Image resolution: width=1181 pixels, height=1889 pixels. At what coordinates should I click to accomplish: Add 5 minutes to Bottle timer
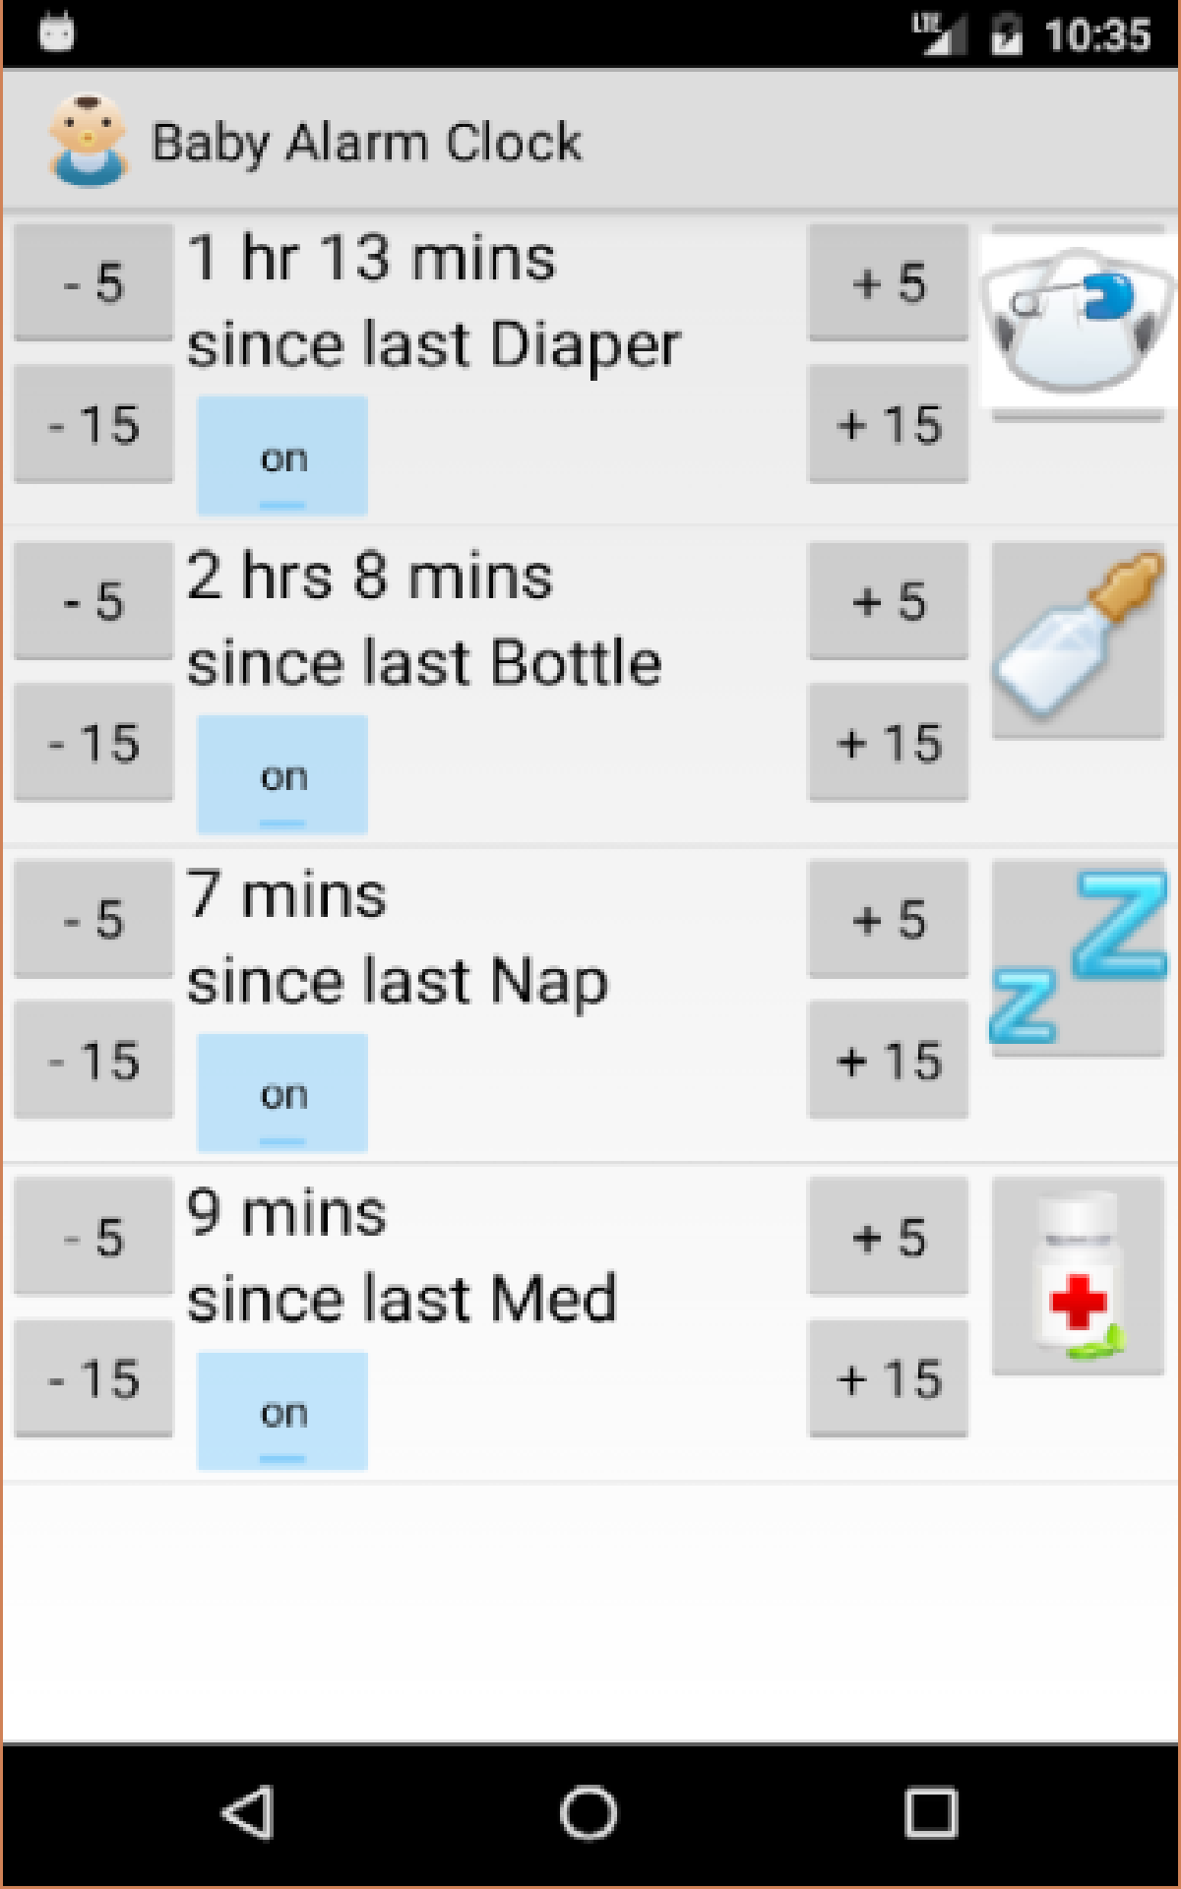(x=889, y=601)
